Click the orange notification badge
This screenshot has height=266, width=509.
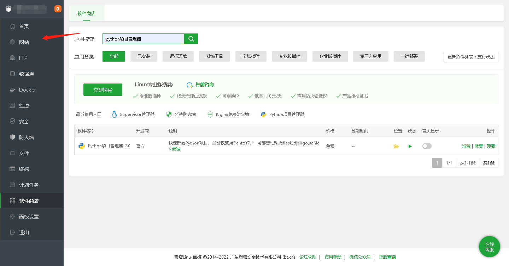pos(58,9)
